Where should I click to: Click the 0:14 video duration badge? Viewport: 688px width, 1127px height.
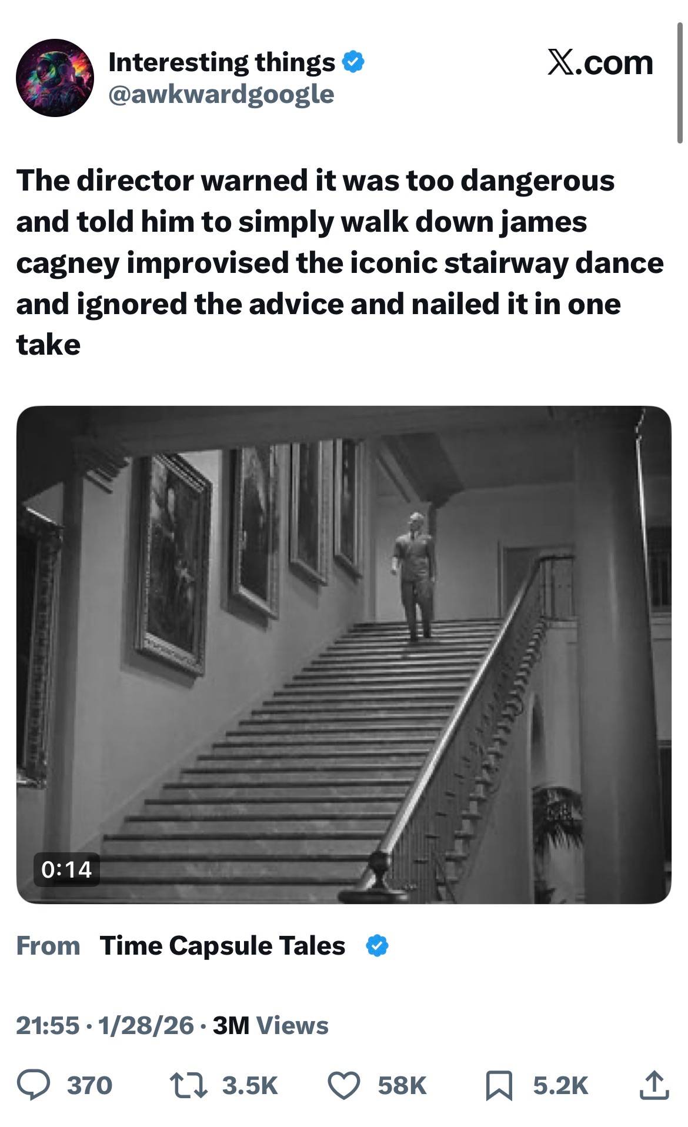(66, 869)
